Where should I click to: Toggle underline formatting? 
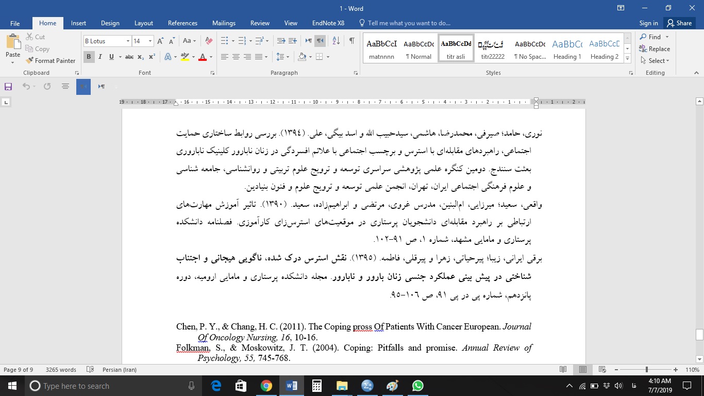(x=110, y=57)
